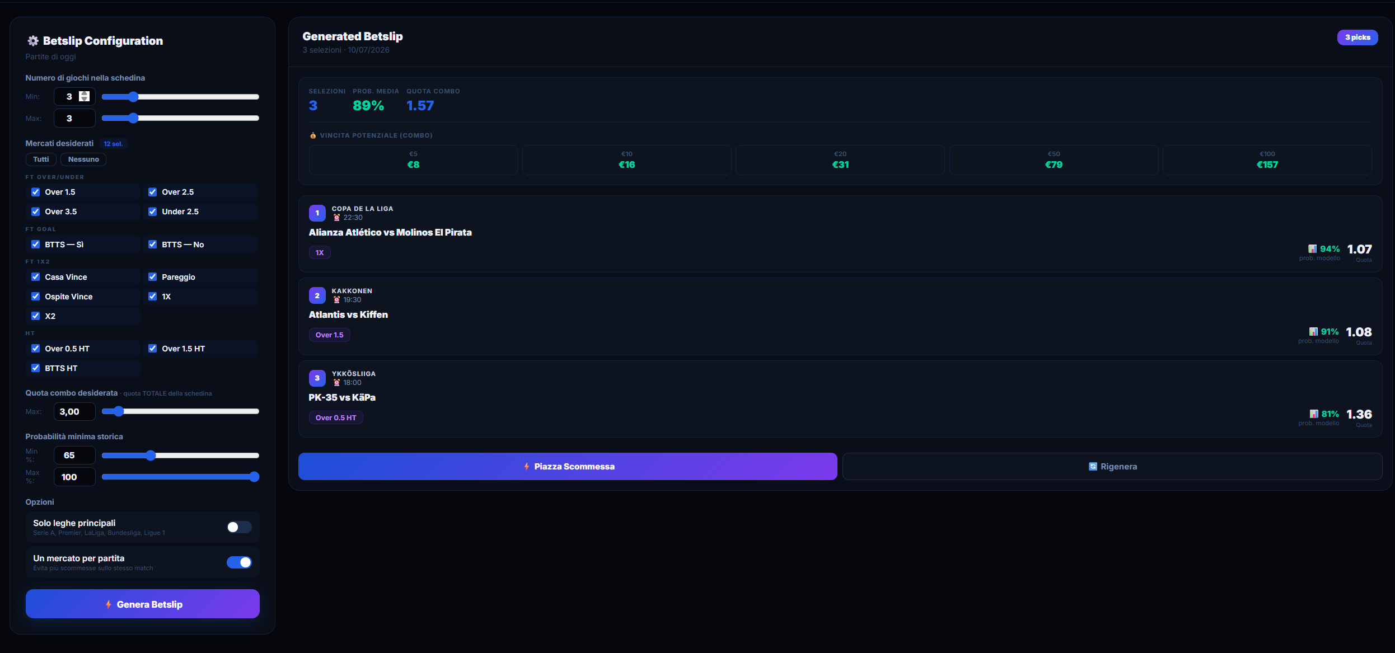Image resolution: width=1395 pixels, height=653 pixels.
Task: Toggle the Casa Vince checkbox
Action: pos(35,277)
